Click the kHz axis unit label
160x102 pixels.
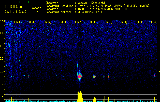click(x=2, y=21)
